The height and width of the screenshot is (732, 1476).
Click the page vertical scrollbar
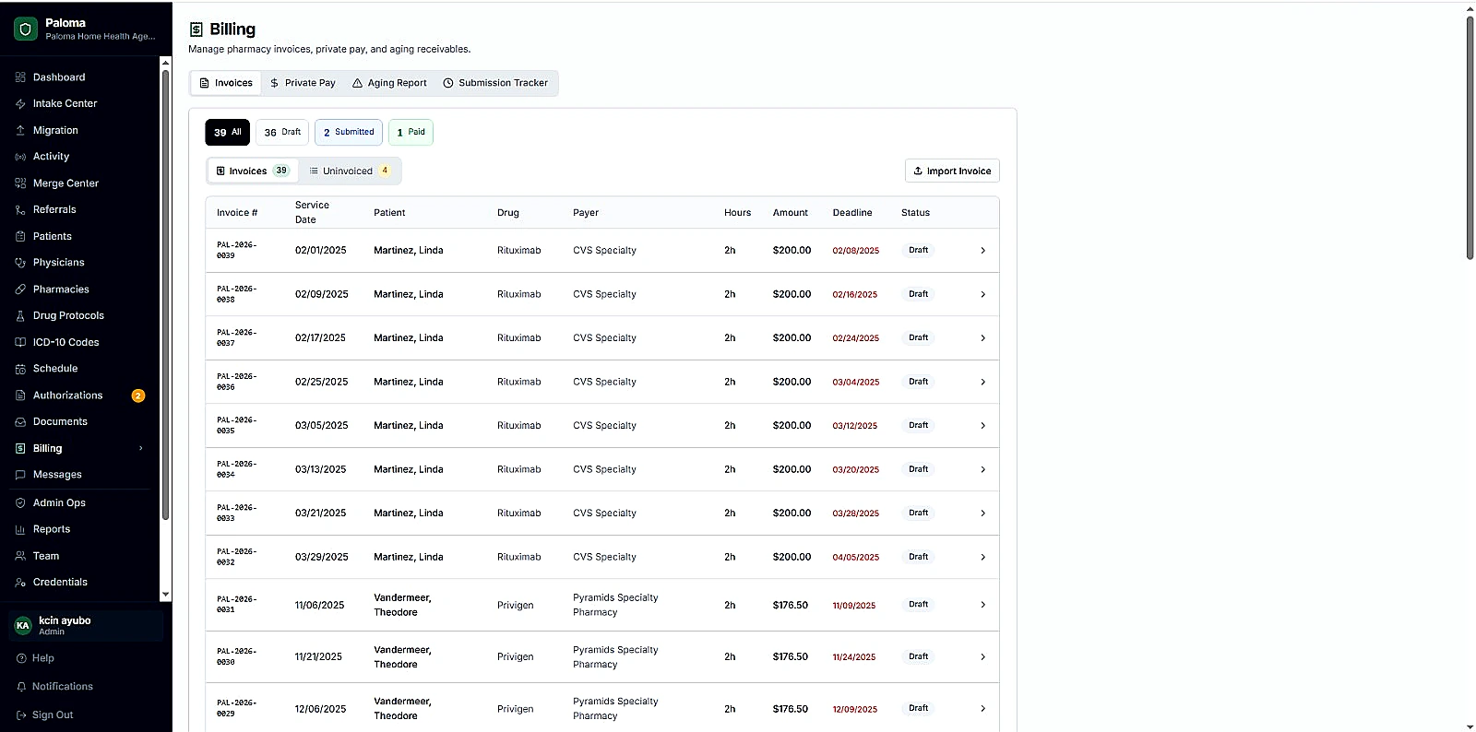[x=1470, y=138]
